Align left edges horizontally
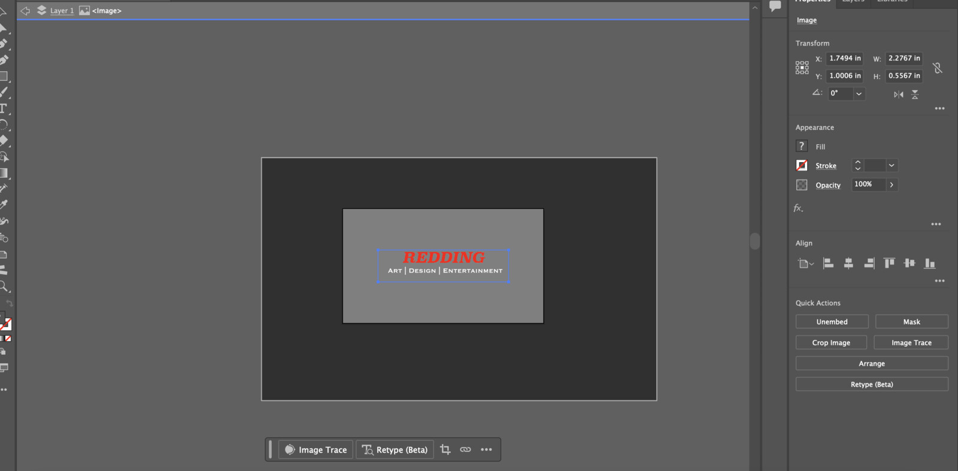 828,263
